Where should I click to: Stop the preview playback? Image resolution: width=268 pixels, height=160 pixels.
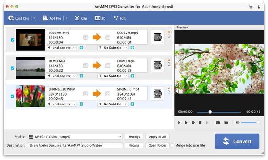click(x=200, y=123)
